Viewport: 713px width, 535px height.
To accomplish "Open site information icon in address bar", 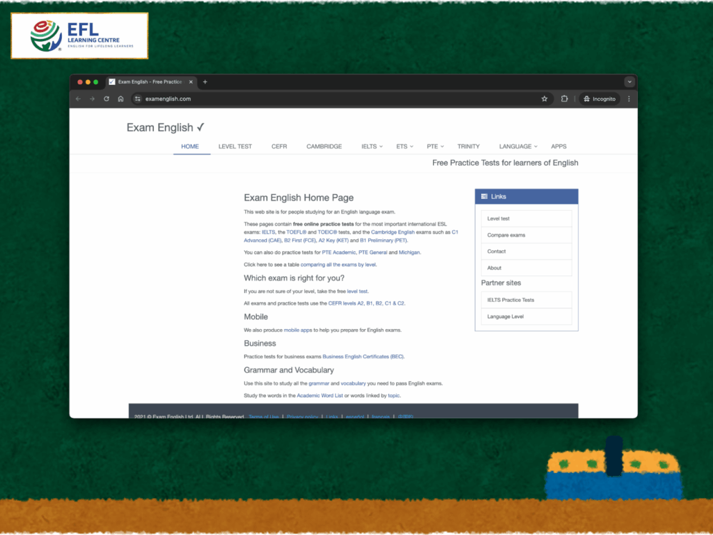I will (x=138, y=99).
